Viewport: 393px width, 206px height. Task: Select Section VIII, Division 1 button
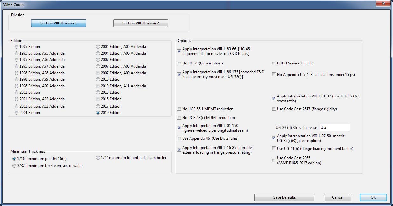tap(59, 23)
